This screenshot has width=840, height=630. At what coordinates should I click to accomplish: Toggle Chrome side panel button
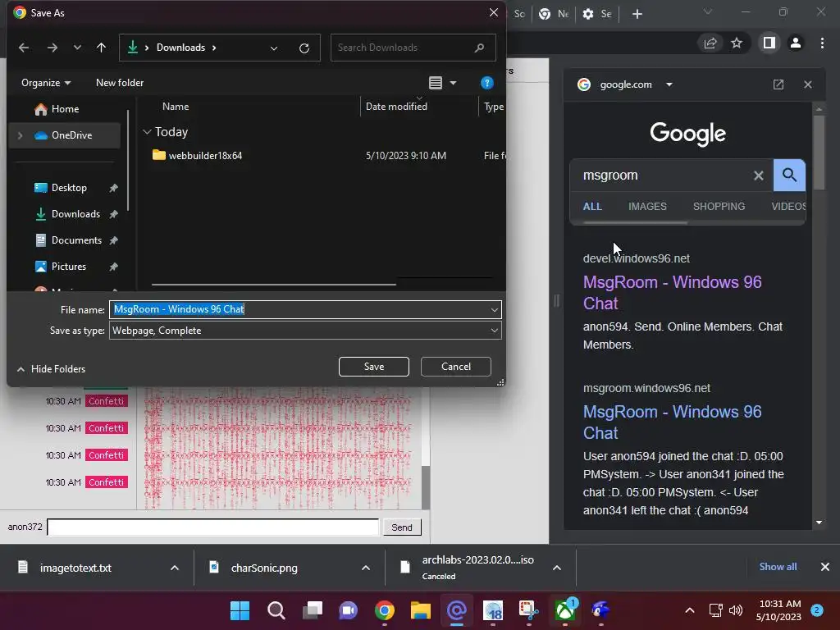click(769, 43)
